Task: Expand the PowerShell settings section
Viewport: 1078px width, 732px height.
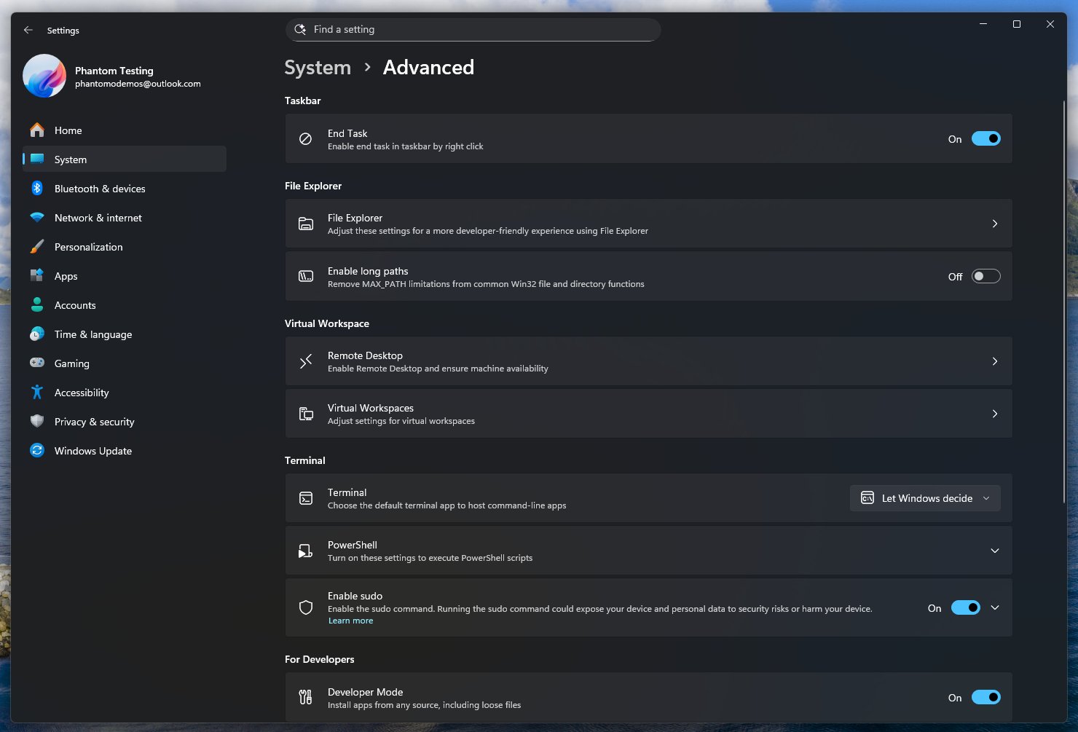Action: coord(995,551)
